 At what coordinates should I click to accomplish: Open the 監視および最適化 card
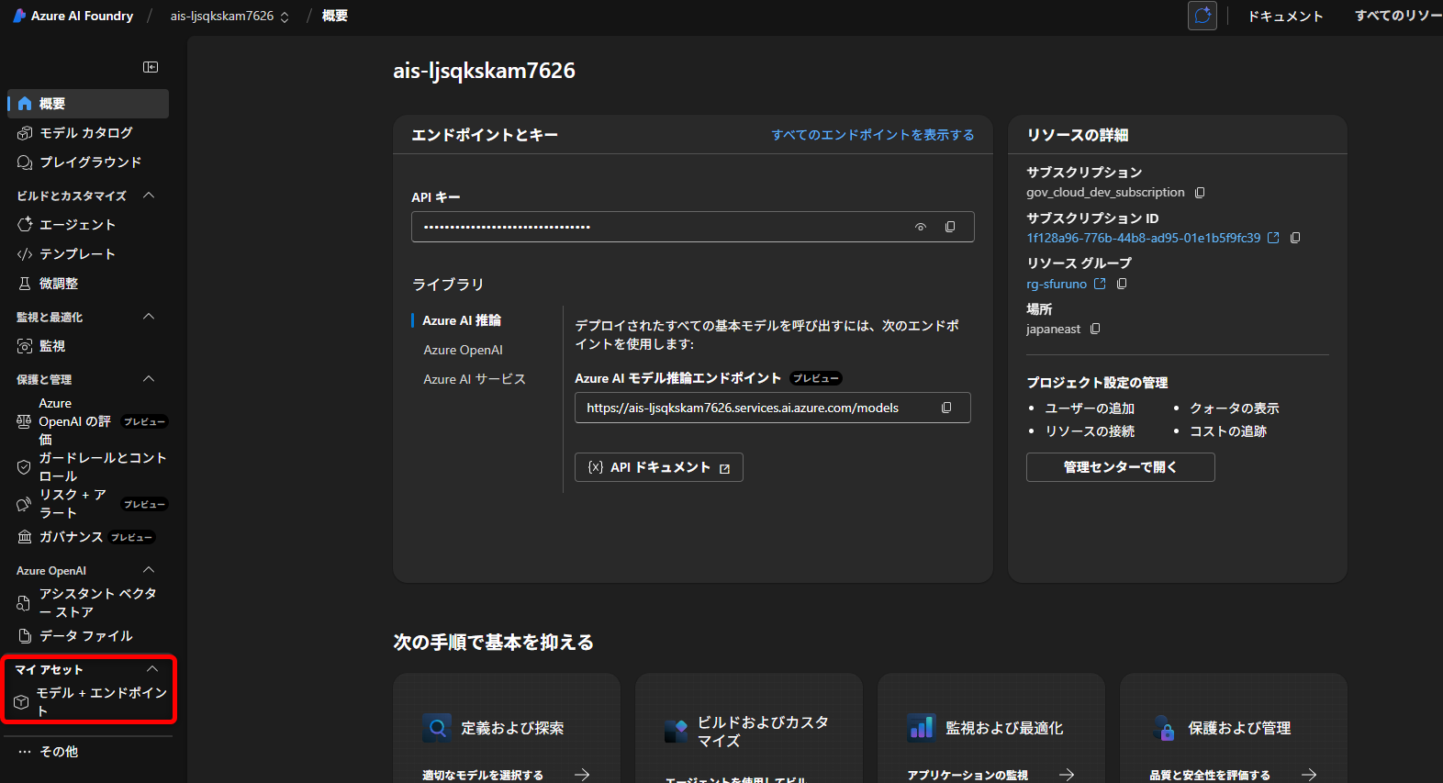pyautogui.click(x=991, y=728)
